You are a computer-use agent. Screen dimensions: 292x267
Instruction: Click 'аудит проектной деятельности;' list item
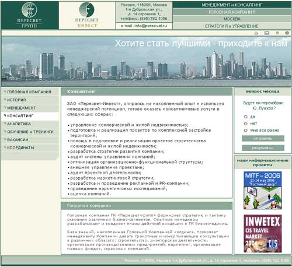point(106,173)
